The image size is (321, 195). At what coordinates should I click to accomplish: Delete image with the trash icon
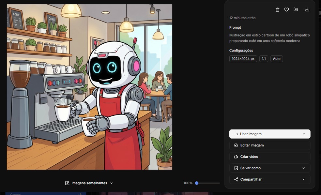tap(277, 9)
